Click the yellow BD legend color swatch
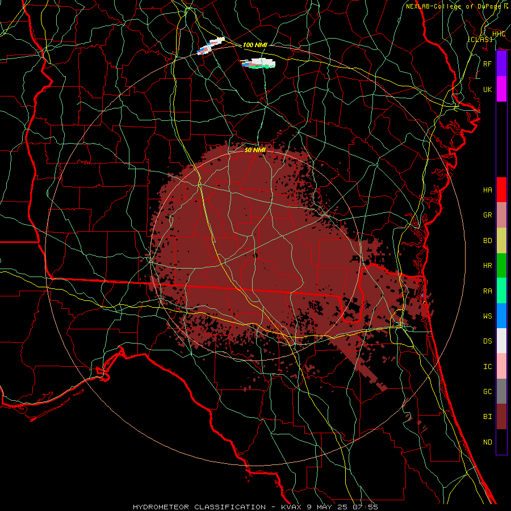Viewport: 511px width, 511px height. coord(501,241)
